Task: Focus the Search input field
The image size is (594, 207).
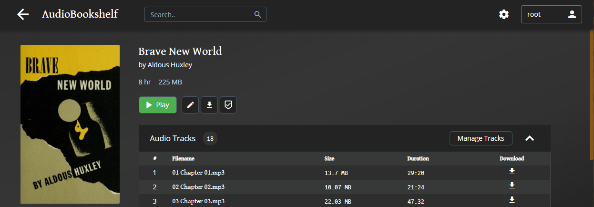Action: 200,14
